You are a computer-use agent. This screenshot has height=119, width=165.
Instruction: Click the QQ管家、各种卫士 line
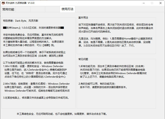(113, 73)
